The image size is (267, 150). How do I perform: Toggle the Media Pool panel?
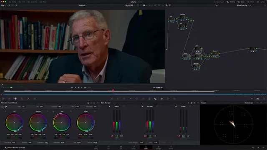pyautogui.click(x=33, y=2)
